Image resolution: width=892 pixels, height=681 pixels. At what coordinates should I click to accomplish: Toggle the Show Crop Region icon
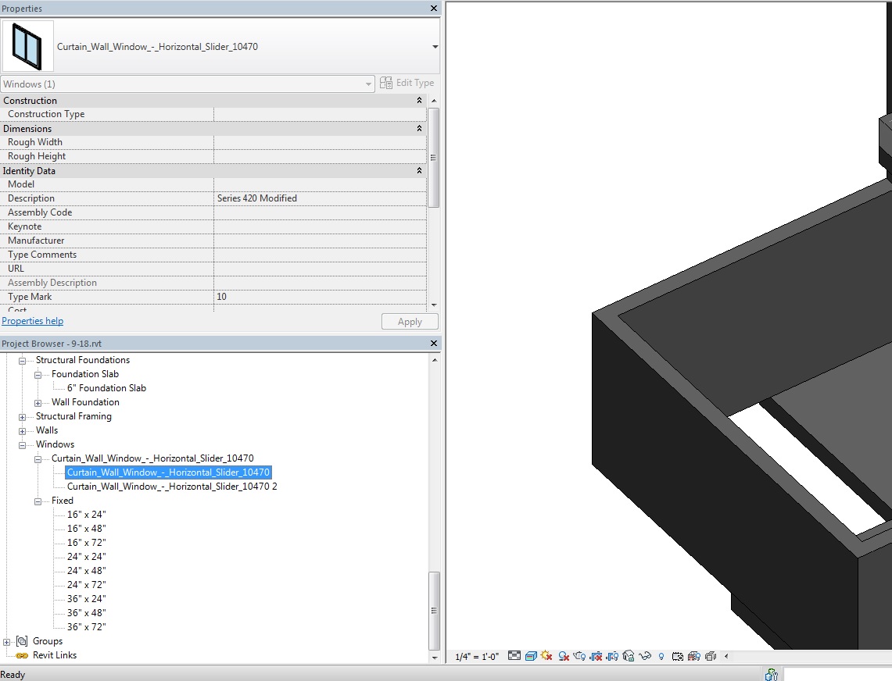point(612,655)
